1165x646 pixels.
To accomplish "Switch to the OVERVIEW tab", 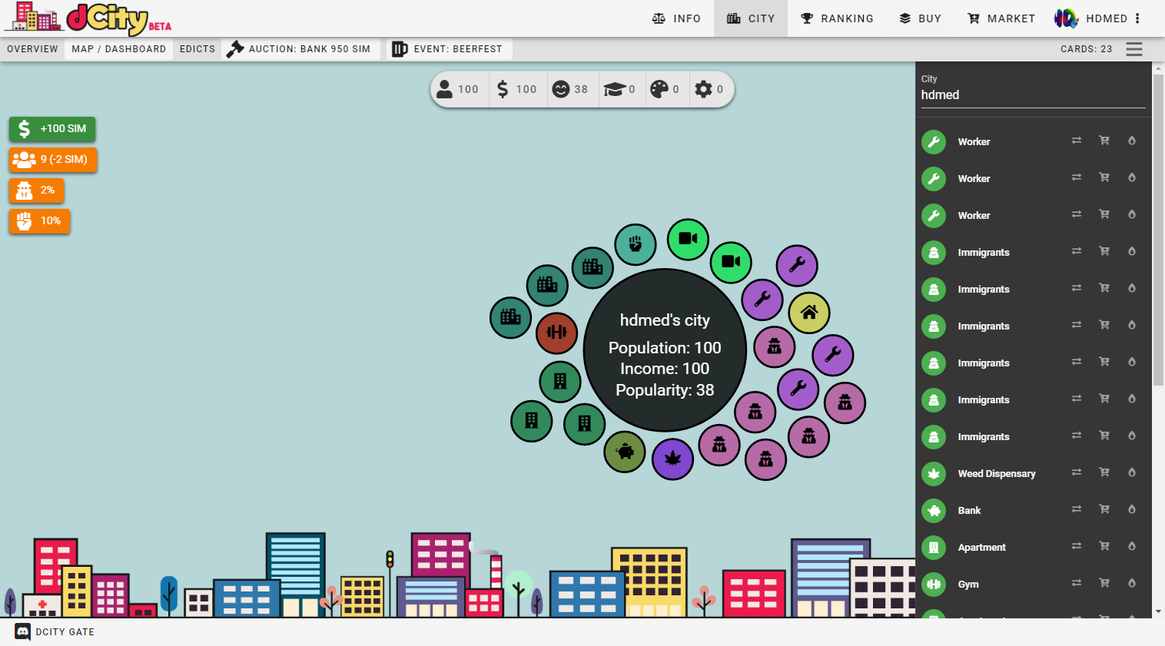I will click(x=32, y=49).
